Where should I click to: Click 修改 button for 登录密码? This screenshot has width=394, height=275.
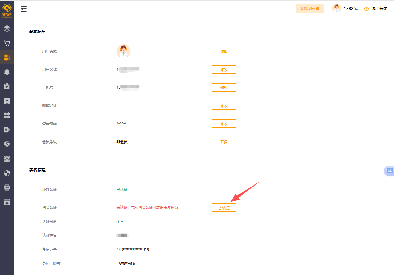(x=224, y=124)
